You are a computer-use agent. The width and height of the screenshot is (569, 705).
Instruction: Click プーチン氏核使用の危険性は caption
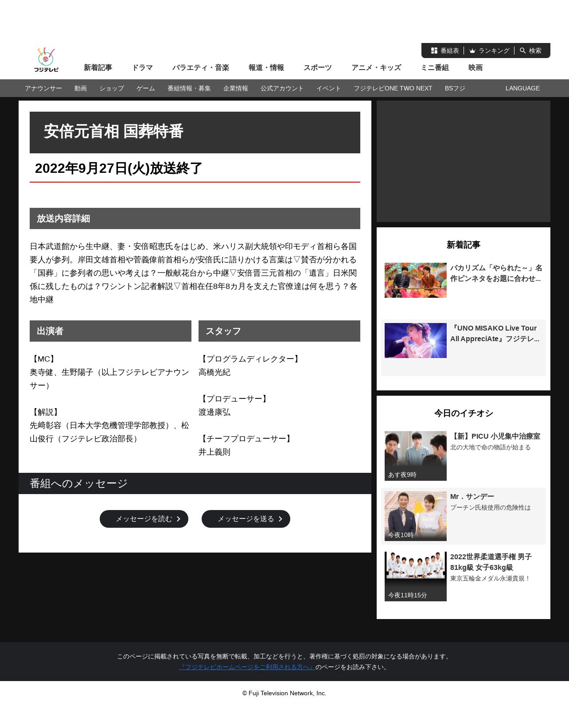490,507
